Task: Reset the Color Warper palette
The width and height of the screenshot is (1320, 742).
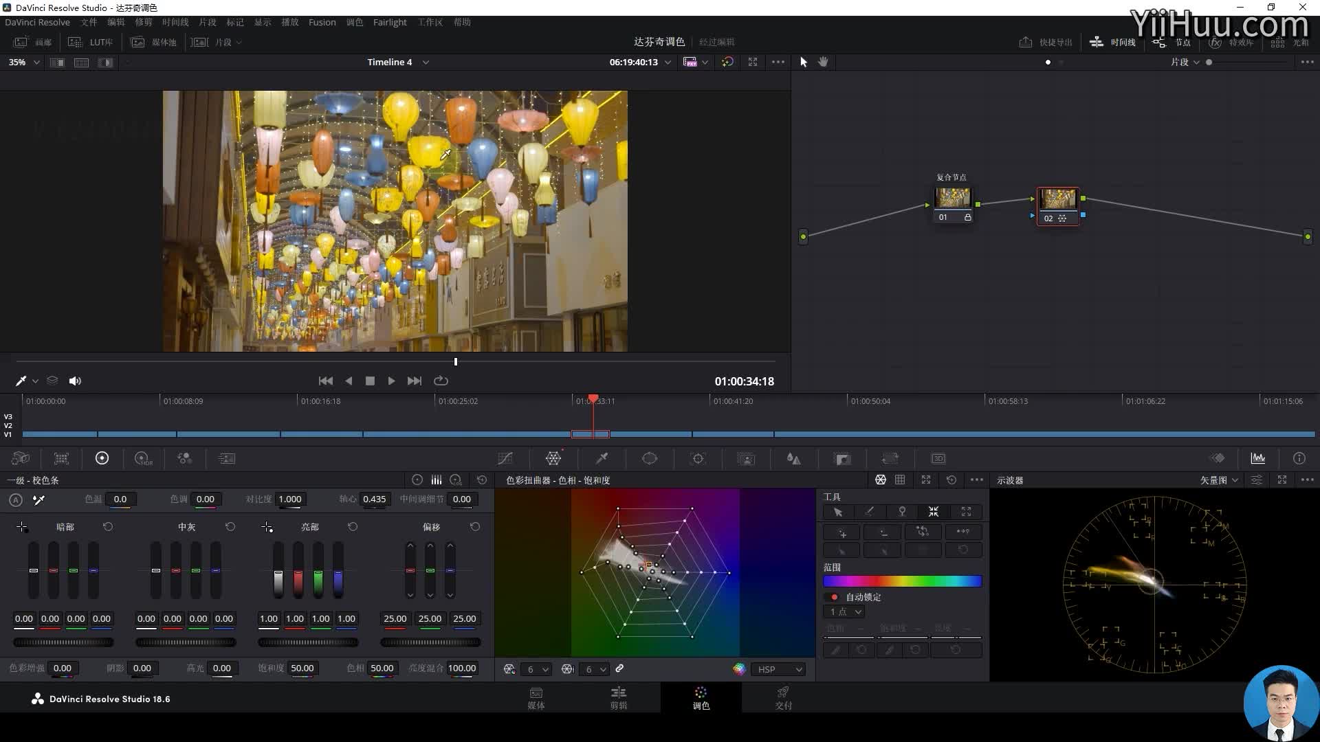Action: point(951,480)
